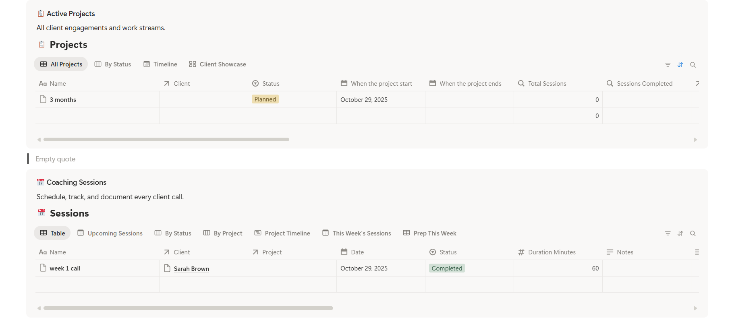Search within the Sessions database

click(693, 233)
